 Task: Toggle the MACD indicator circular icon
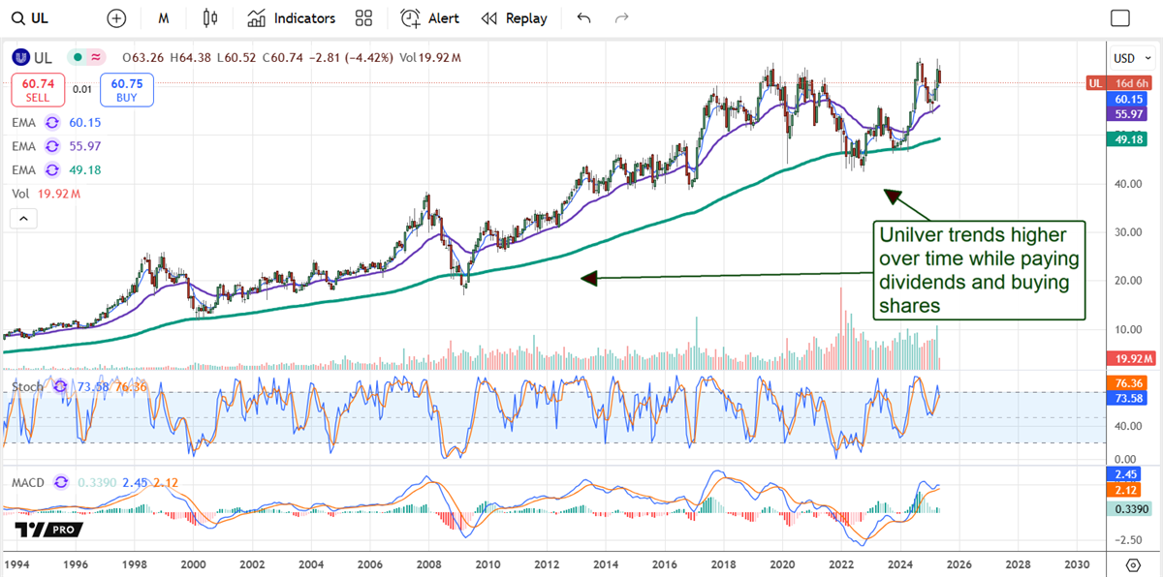pos(62,481)
